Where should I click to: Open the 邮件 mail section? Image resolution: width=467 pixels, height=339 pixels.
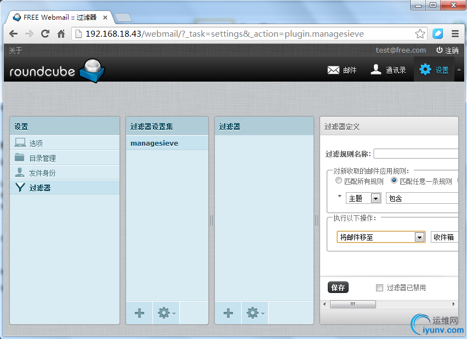pyautogui.click(x=341, y=70)
